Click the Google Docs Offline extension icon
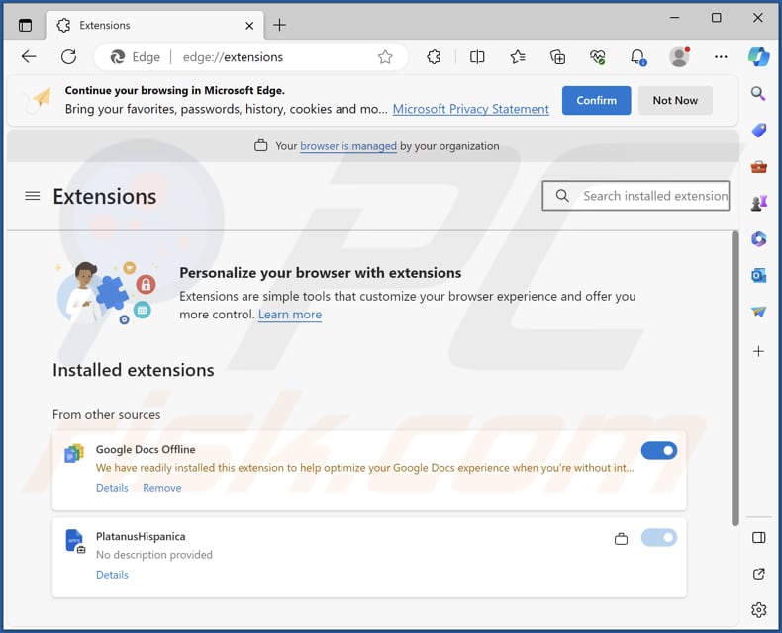 74,453
